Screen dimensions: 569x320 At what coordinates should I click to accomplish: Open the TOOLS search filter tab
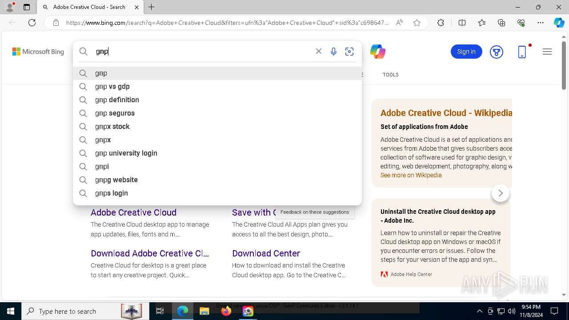click(391, 75)
